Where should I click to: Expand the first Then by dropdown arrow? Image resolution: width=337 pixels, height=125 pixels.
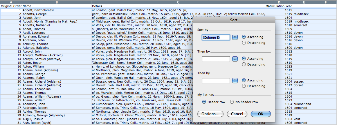point(235,59)
